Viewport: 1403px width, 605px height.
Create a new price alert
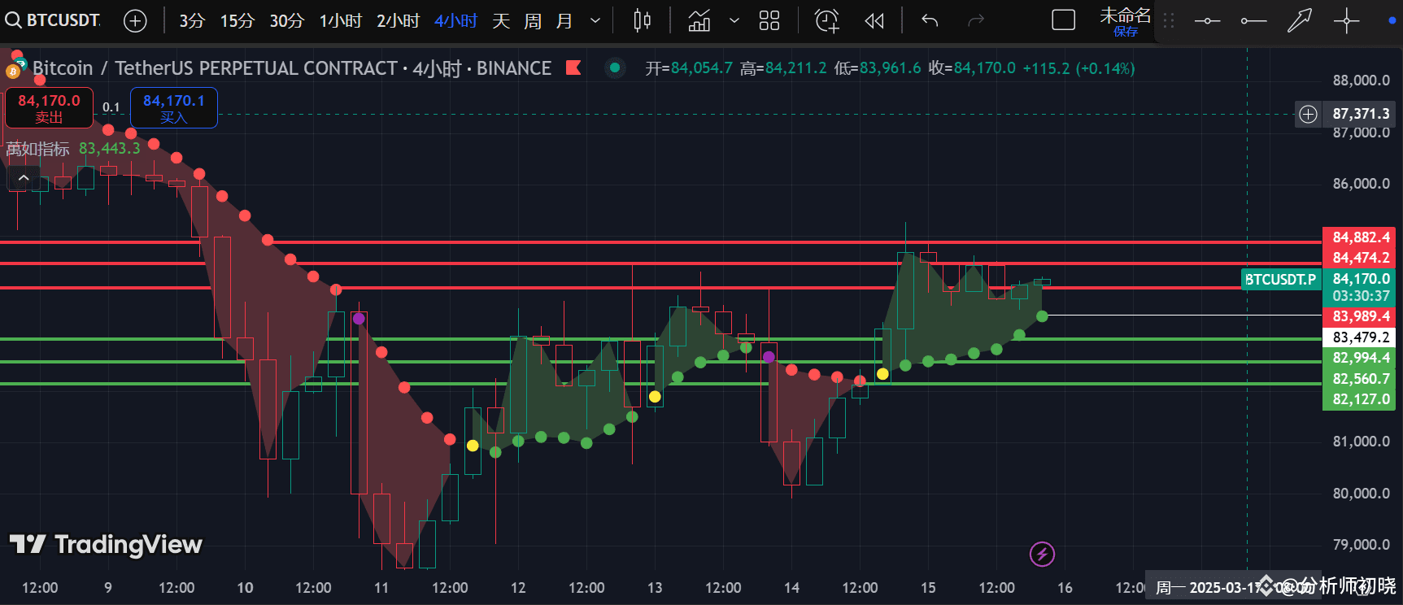pyautogui.click(x=827, y=21)
